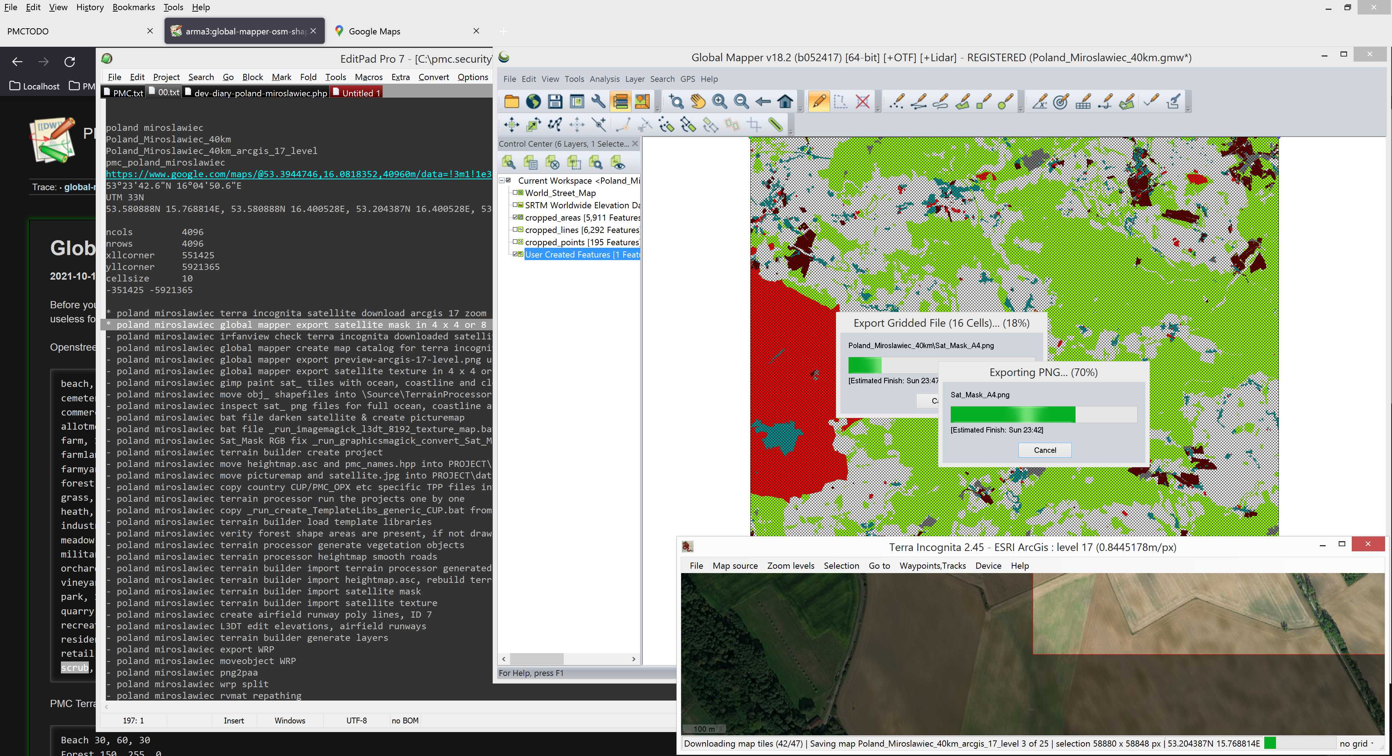Screen dimensions: 1392x756
Task: Select the Create Point feature tool
Action: [x=896, y=101]
